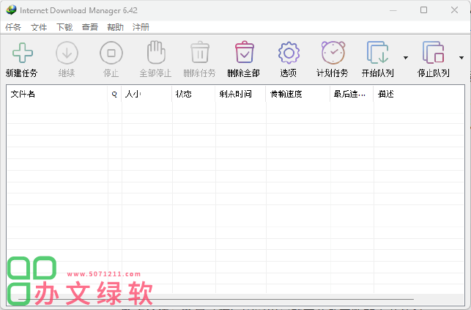Click the Q column header
This screenshot has width=471, height=310.
coord(114,94)
